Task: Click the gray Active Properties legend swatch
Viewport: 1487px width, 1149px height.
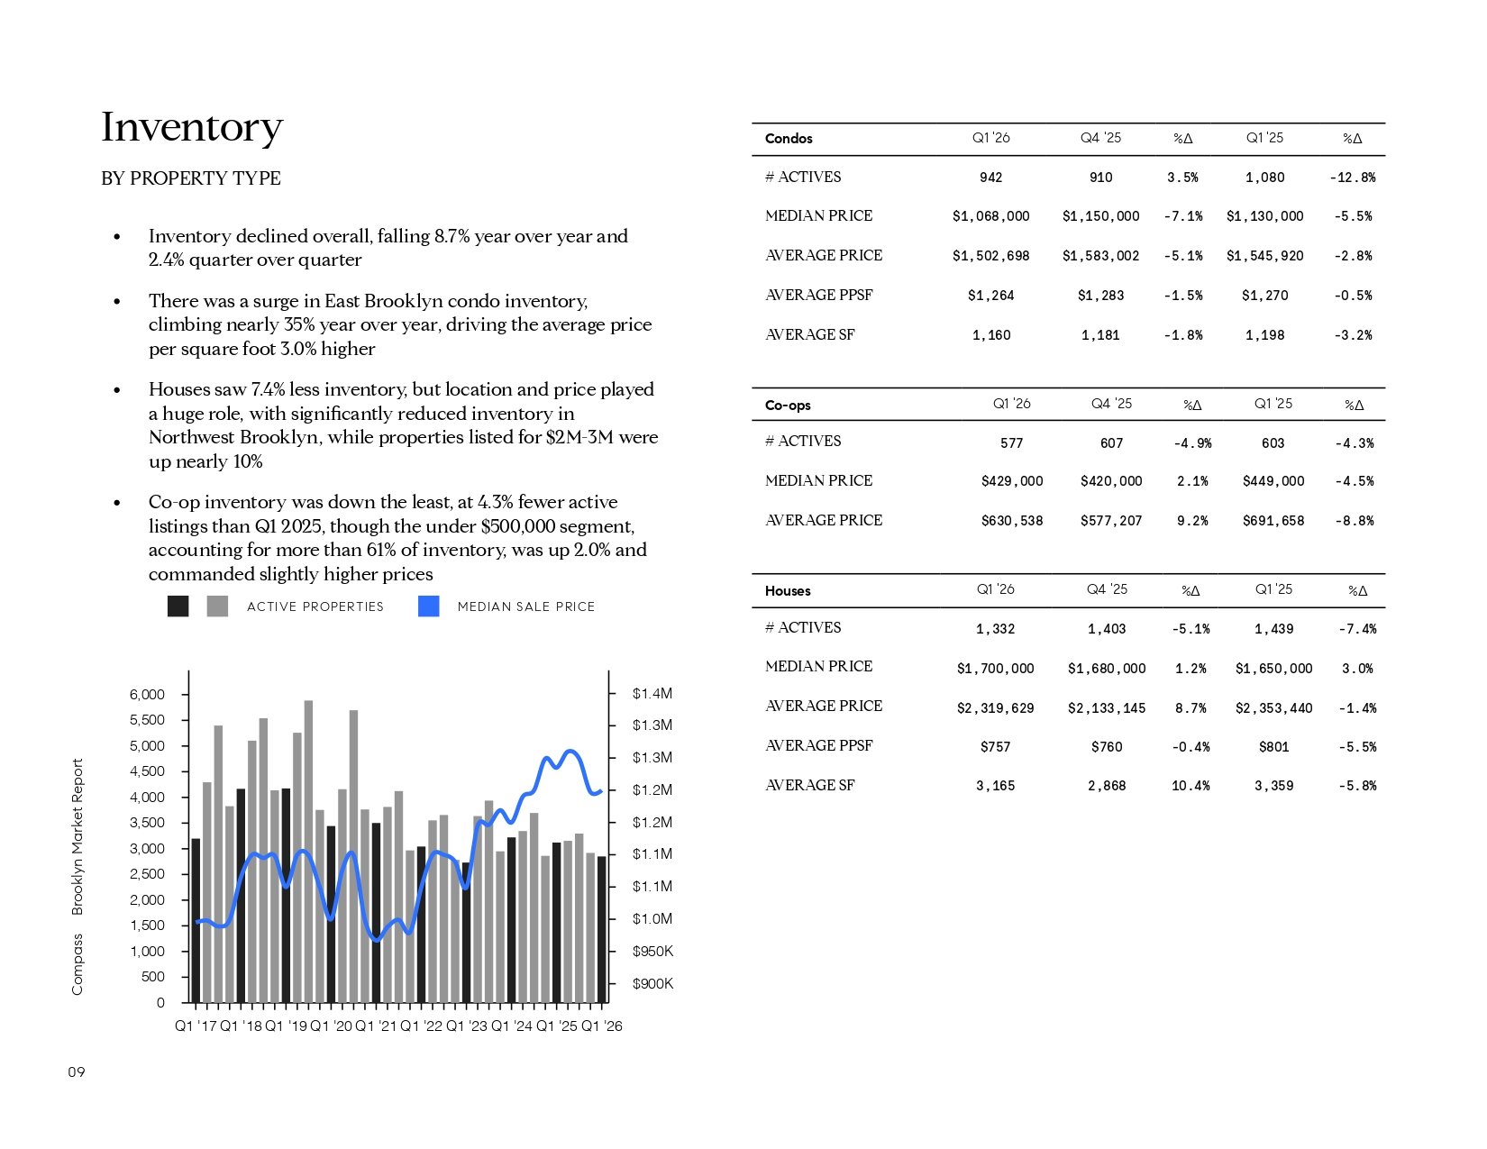Action: click(217, 606)
